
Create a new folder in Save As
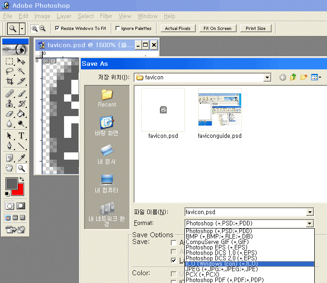click(304, 78)
